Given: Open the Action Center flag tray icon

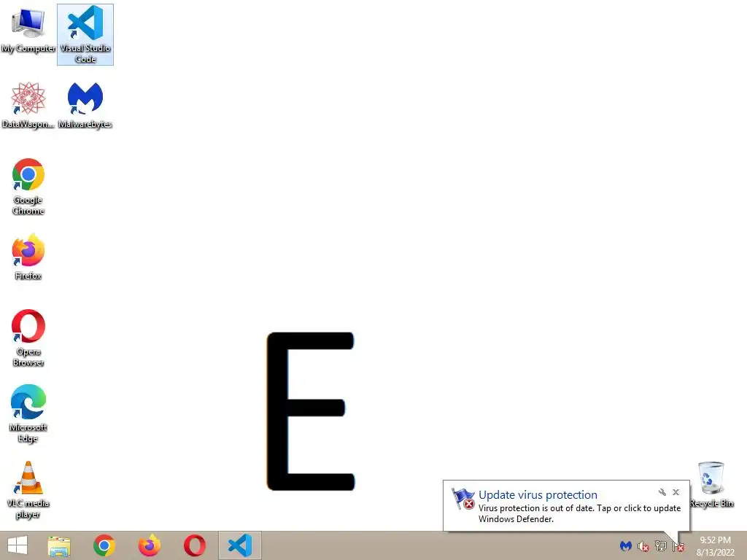Looking at the screenshot, I should tap(678, 547).
